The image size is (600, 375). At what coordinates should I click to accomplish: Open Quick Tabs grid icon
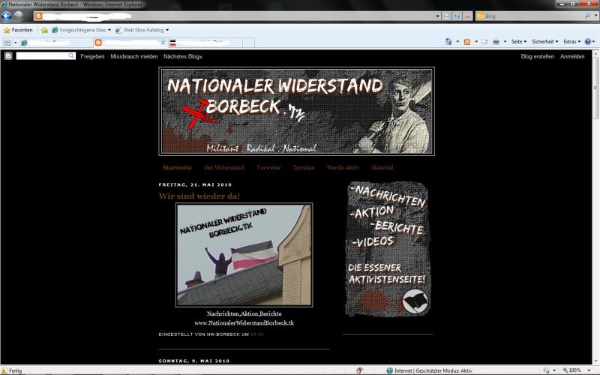click(7, 43)
